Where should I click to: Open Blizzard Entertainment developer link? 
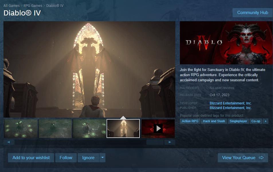point(230,103)
